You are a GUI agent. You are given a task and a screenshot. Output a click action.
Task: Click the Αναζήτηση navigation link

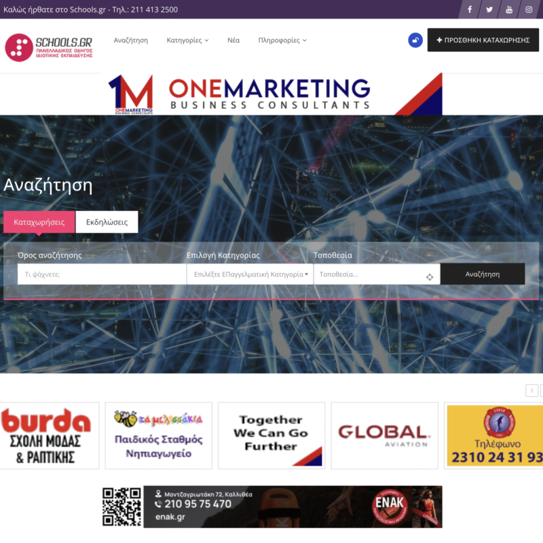click(x=131, y=40)
